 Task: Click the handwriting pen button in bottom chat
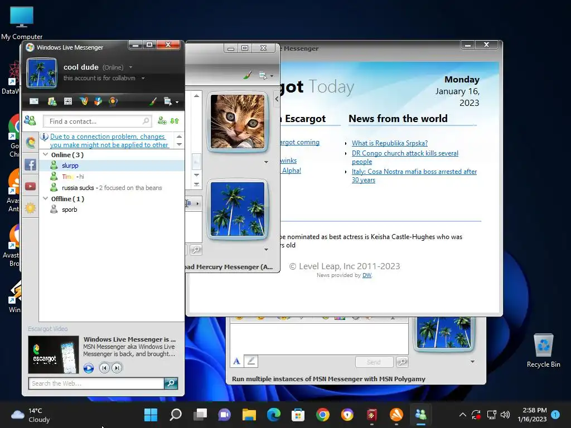[x=251, y=361]
